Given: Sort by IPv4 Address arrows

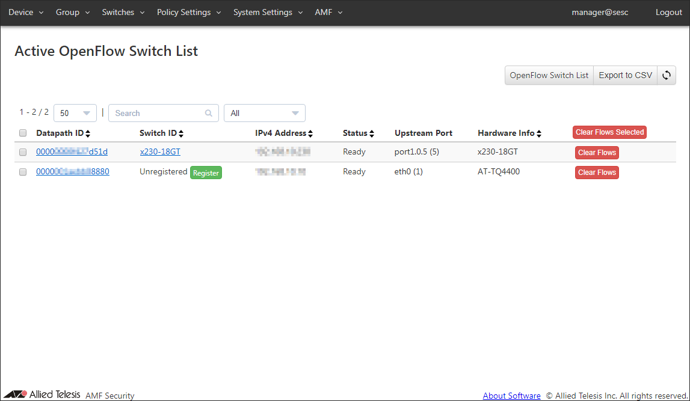Looking at the screenshot, I should (310, 133).
